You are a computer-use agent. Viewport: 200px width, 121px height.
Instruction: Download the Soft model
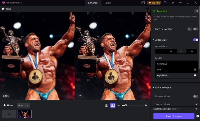tap(195, 70)
